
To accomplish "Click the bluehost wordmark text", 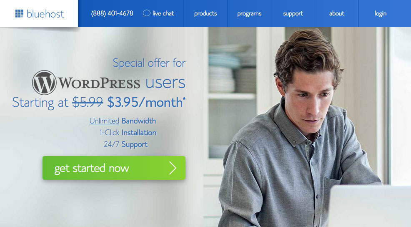I will [45, 14].
